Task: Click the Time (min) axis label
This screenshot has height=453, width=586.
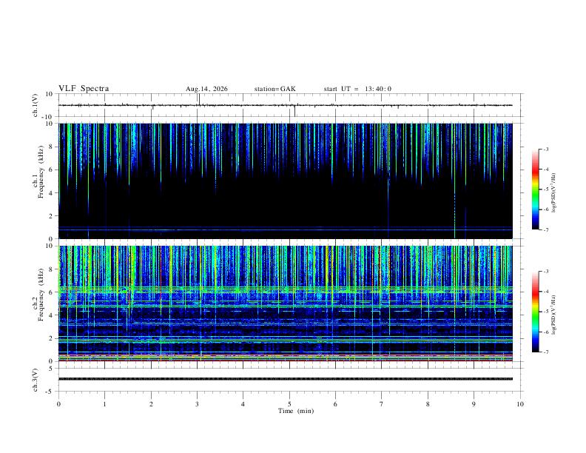Action: point(296,411)
